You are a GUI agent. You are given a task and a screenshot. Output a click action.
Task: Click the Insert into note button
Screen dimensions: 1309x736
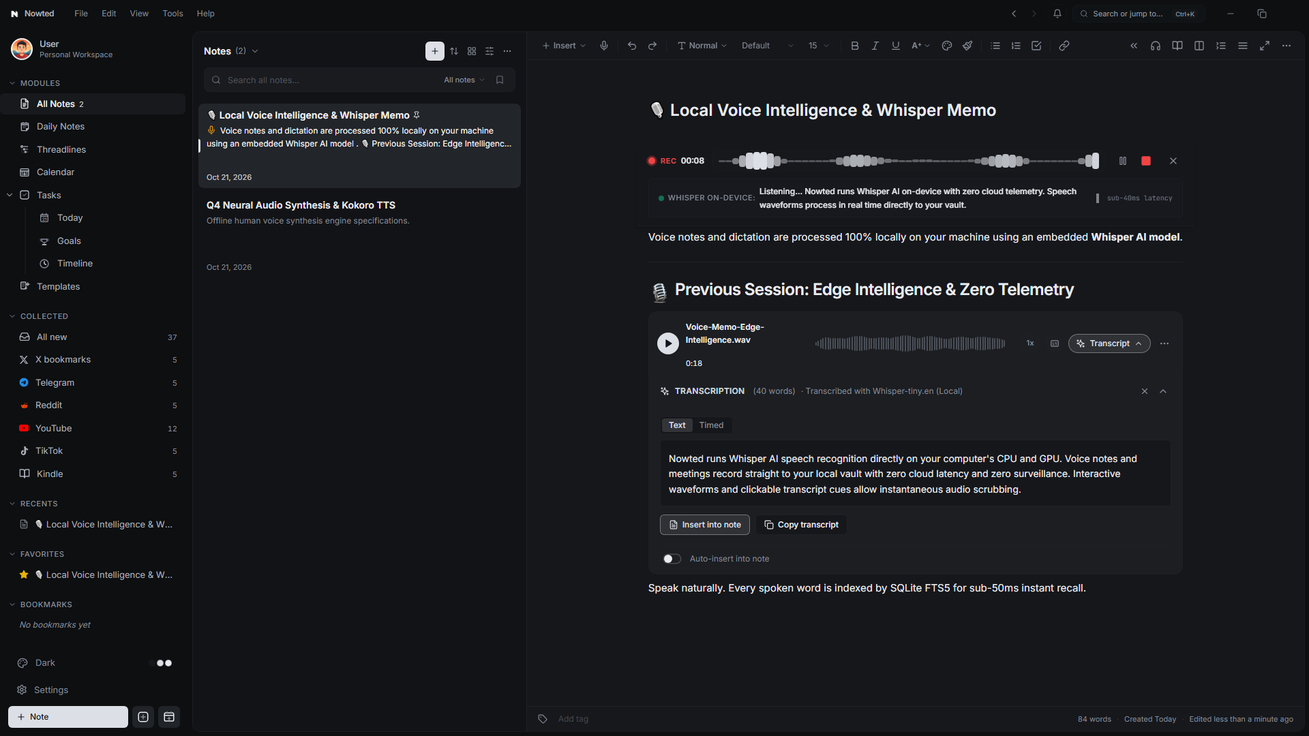[x=705, y=525]
